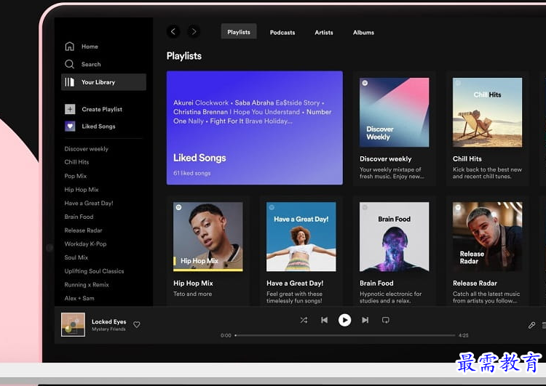
Task: Open the Brain Food cover thumbnail
Action: coord(394,237)
